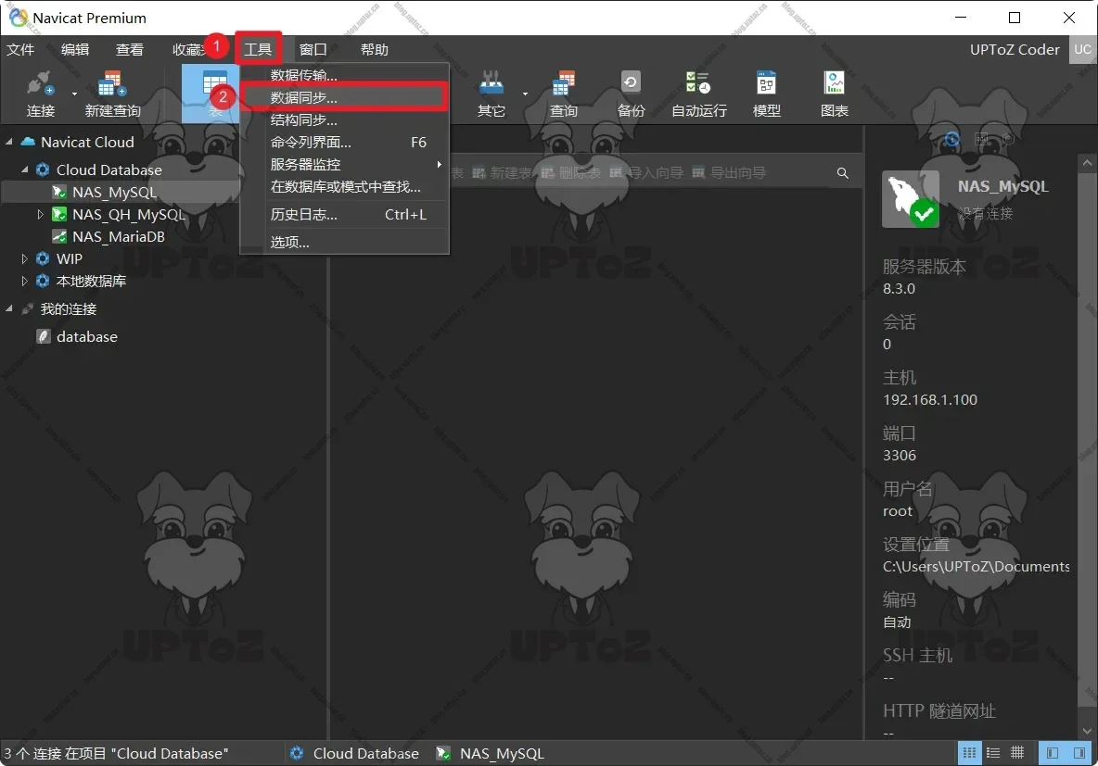Select 结构同步... in the tools dropdown
1098x766 pixels.
point(345,119)
